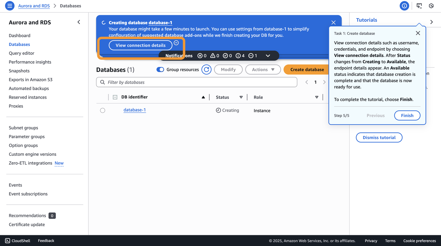Collapse the Aurora and RDS sidebar
441x246 pixels.
click(x=79, y=22)
